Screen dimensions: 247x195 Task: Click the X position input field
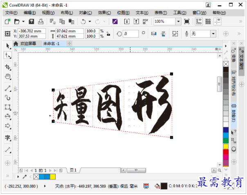coord(31,31)
